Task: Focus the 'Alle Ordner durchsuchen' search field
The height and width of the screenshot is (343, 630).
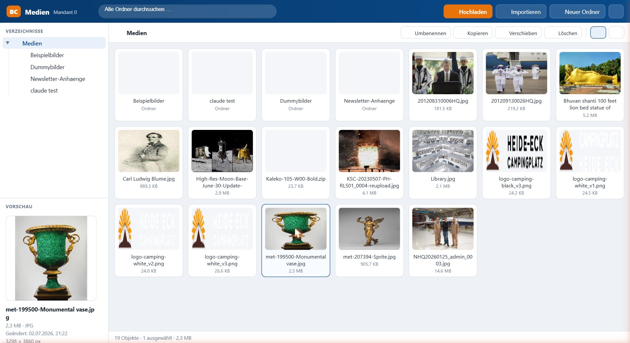Action: tap(187, 11)
